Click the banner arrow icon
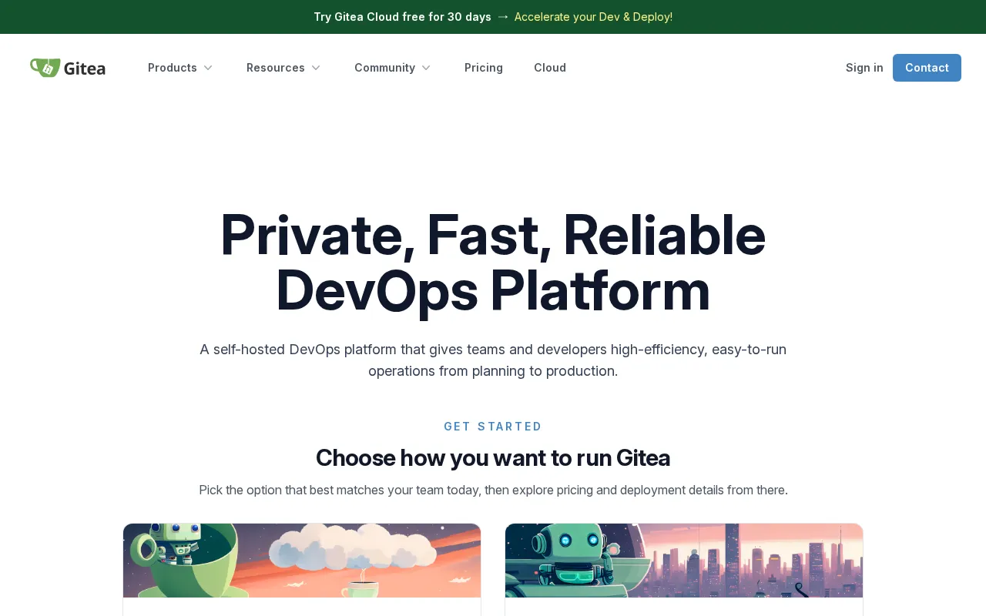 (x=503, y=17)
